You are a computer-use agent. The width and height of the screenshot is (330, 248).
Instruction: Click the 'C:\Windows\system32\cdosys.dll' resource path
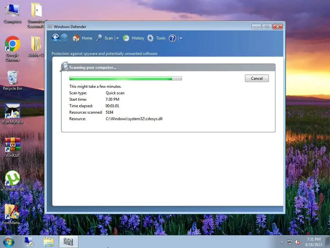134,119
